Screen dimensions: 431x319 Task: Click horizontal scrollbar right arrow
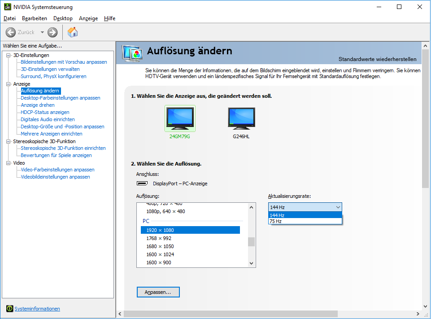pyautogui.click(x=418, y=314)
